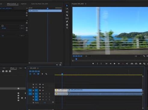
Task: Switch to the Info tab
Action: 4,68
